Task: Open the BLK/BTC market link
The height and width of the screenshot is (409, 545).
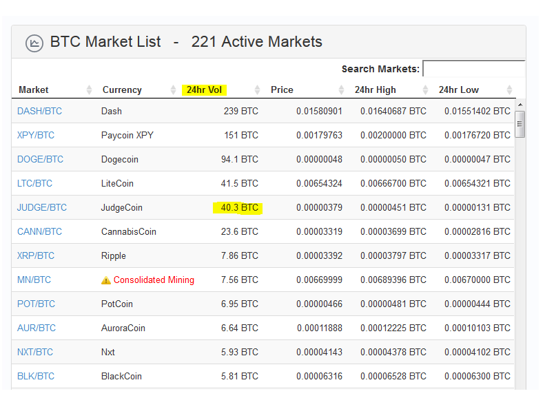Action: pos(36,376)
